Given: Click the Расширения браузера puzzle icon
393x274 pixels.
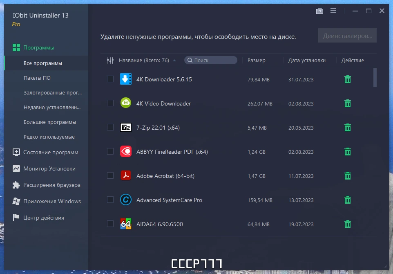Looking at the screenshot, I should [x=16, y=185].
